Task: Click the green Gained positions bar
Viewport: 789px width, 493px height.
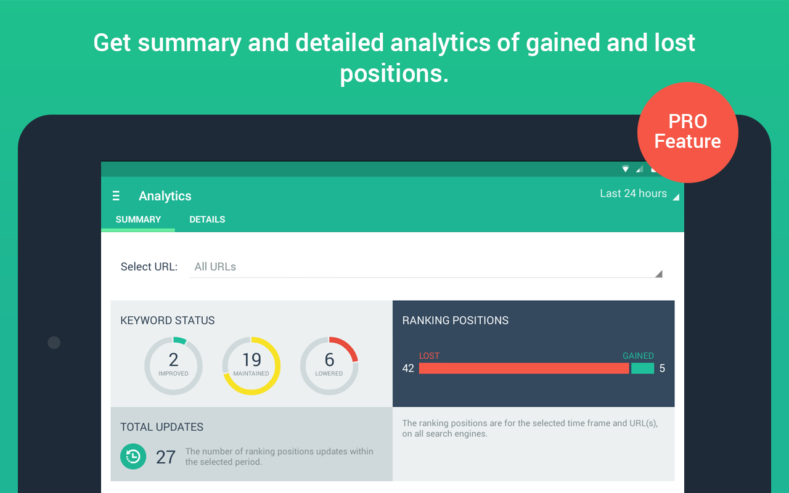Action: 642,369
